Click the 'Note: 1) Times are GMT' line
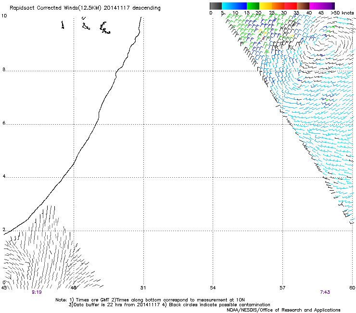This screenshot has height=313, width=356. pos(150,300)
